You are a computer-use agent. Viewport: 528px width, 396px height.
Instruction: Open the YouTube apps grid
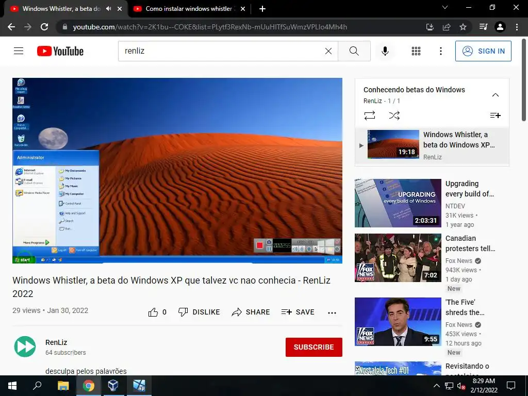(x=416, y=51)
